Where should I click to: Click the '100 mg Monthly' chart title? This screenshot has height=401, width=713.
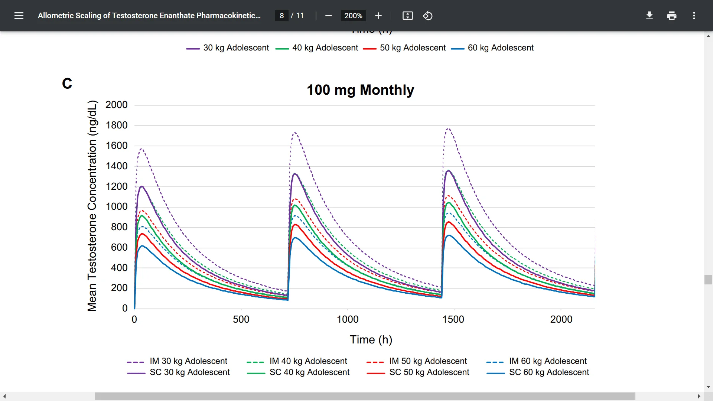361,90
